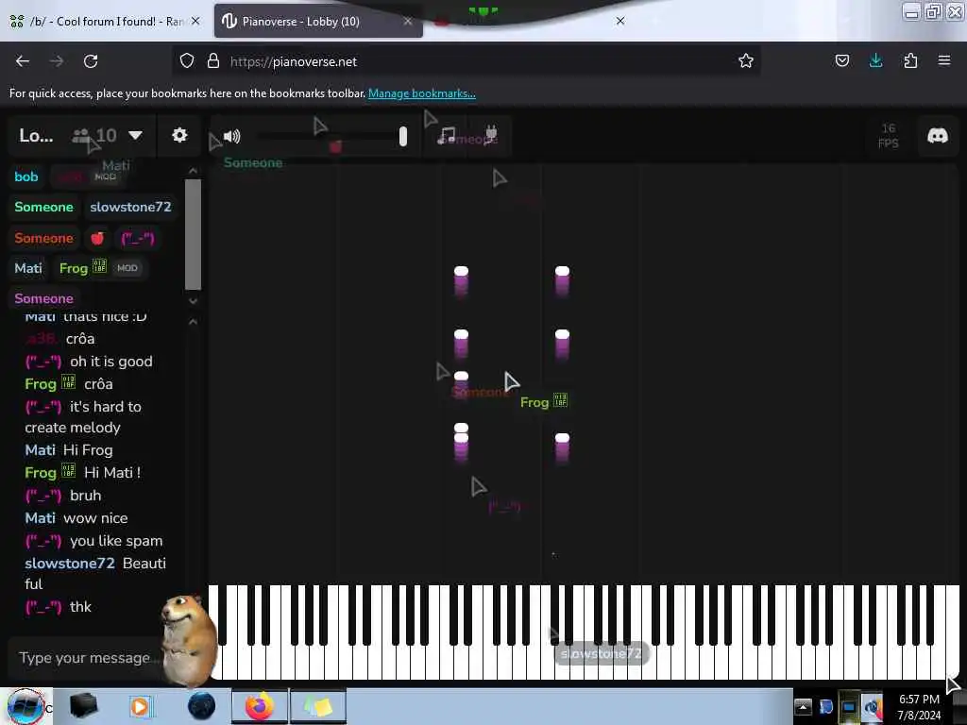Image resolution: width=967 pixels, height=725 pixels.
Task: Open the music note sound menu
Action: [447, 135]
